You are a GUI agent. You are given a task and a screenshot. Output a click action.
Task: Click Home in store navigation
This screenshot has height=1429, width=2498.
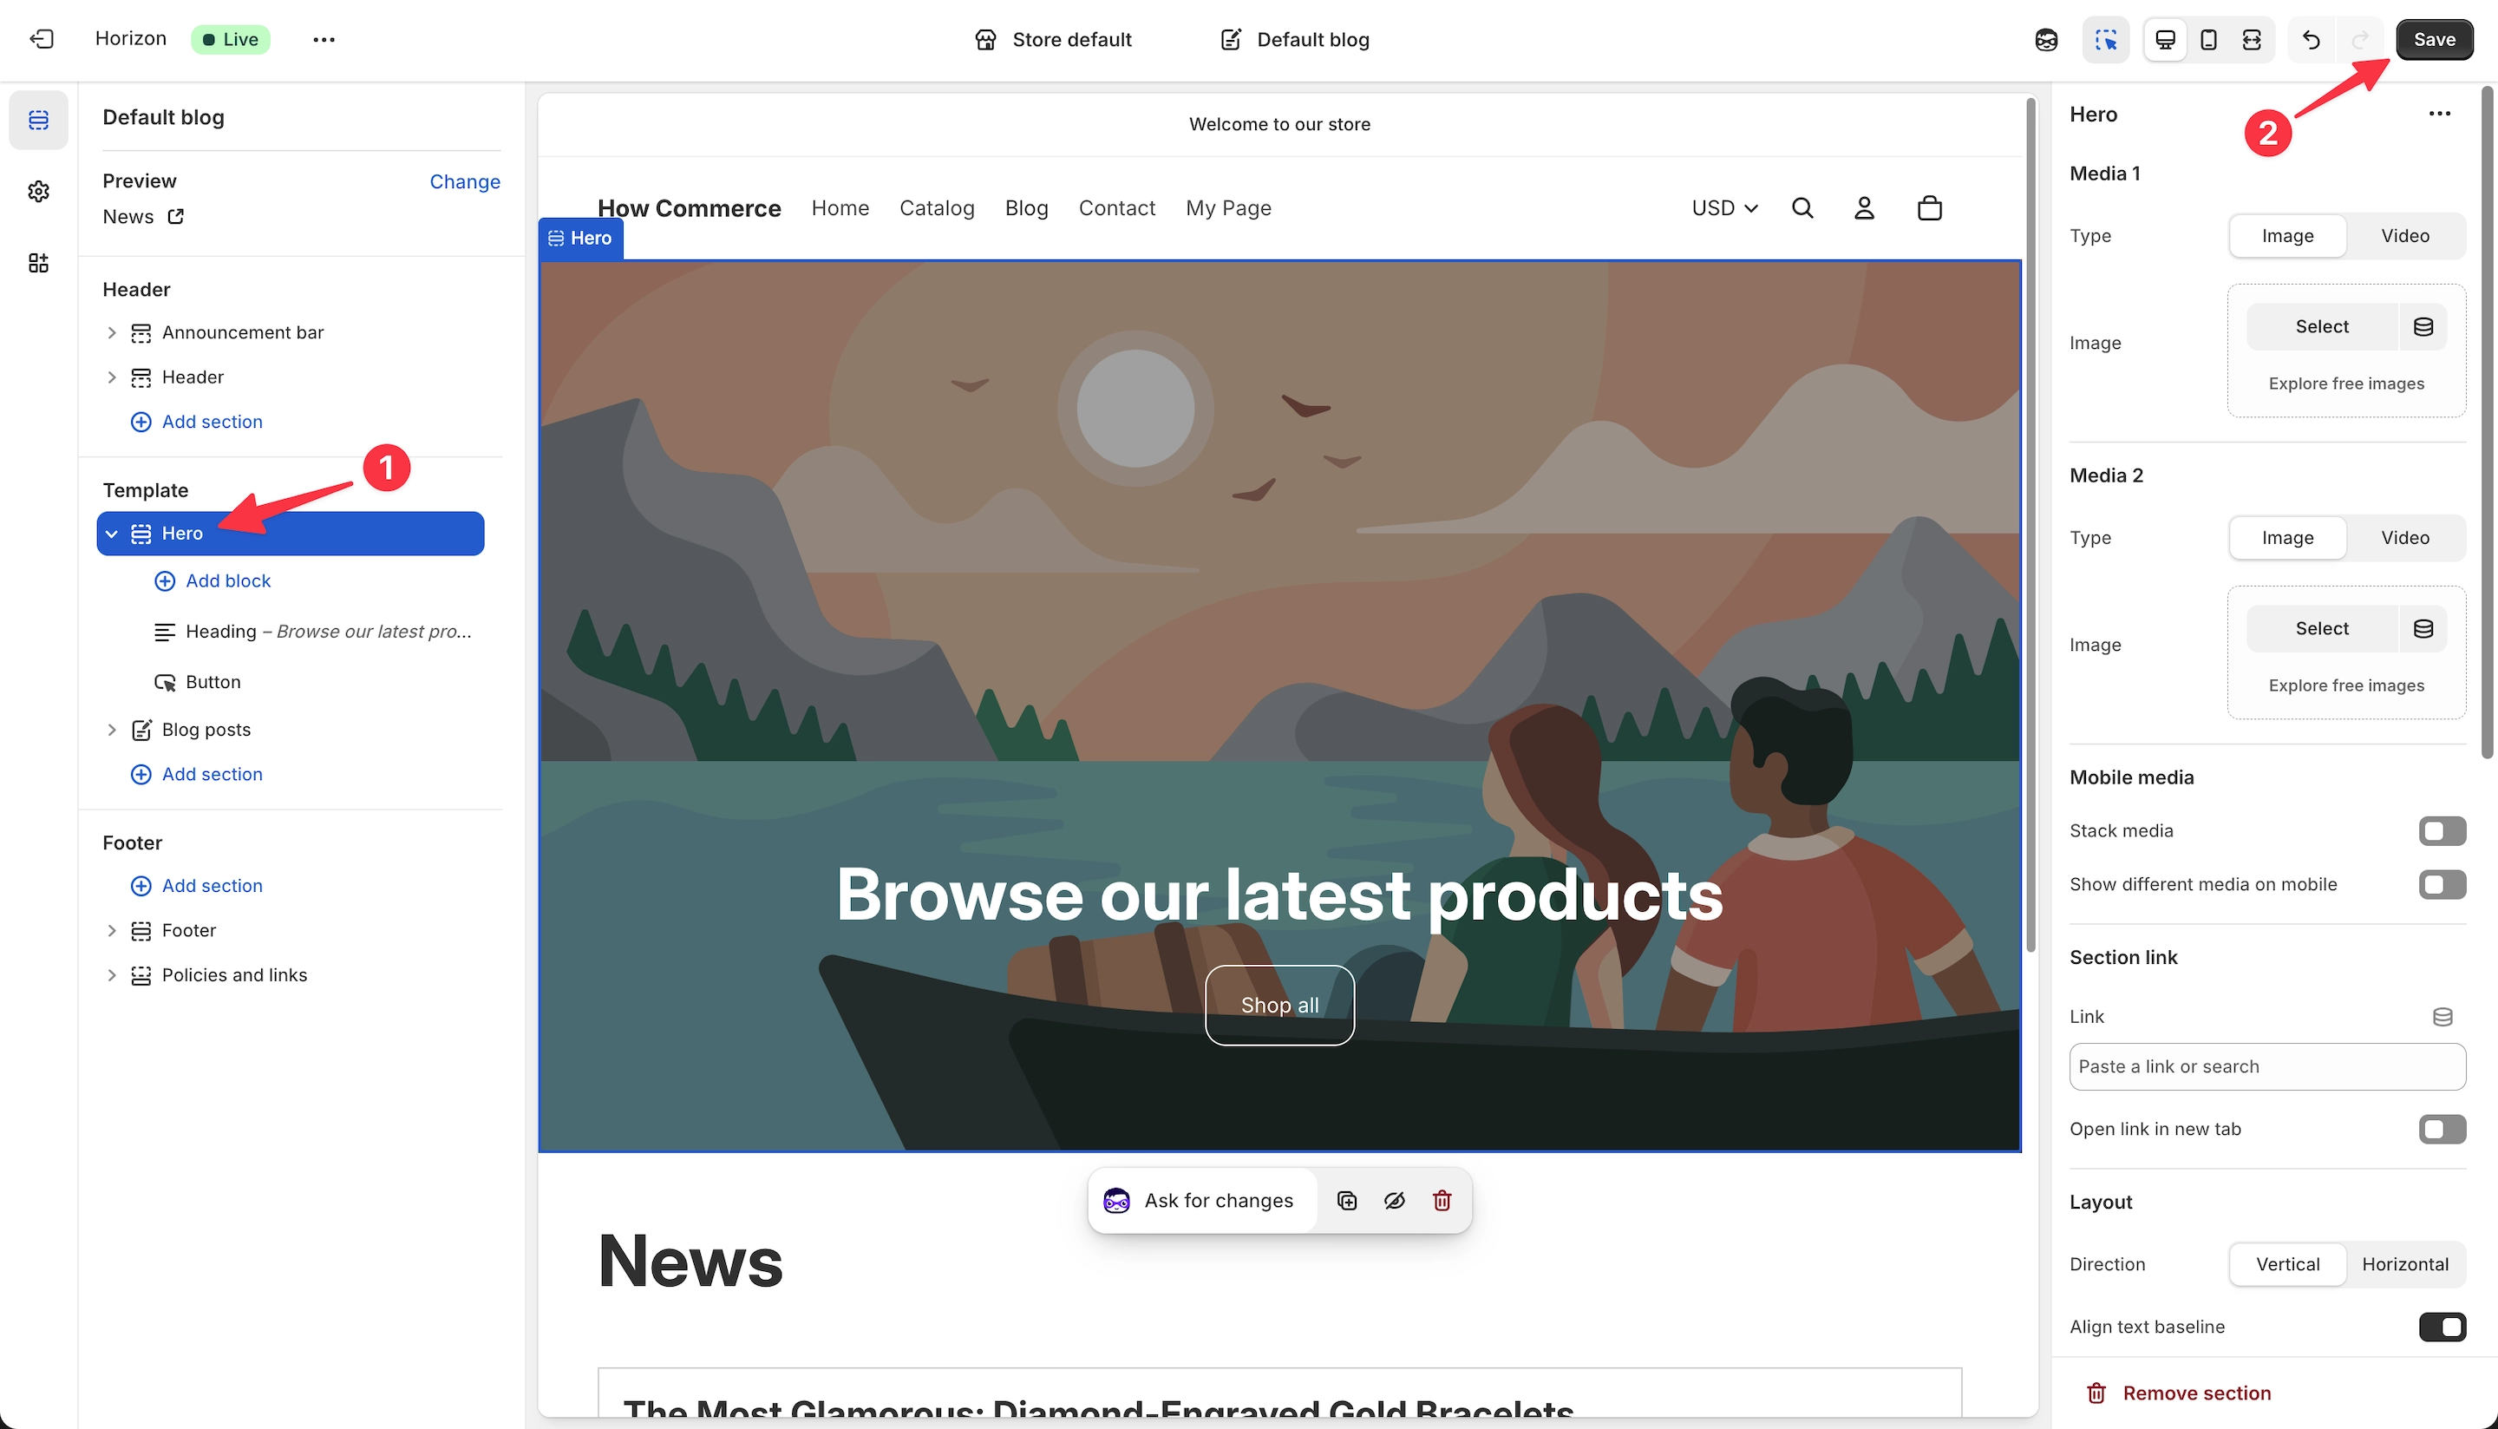[840, 208]
